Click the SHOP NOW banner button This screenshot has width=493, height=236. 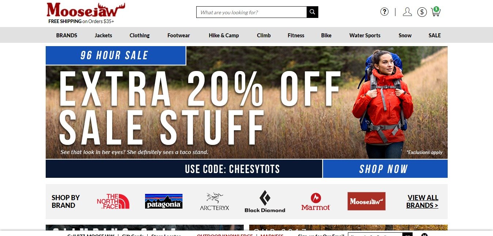click(x=385, y=169)
